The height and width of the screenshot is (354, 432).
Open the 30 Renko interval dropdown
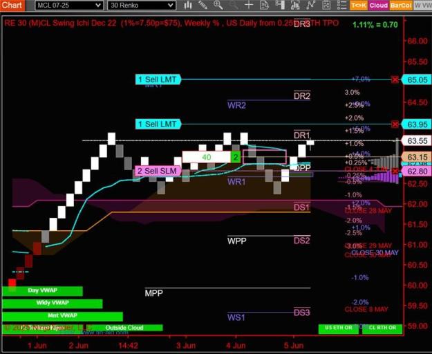pyautogui.click(x=142, y=6)
